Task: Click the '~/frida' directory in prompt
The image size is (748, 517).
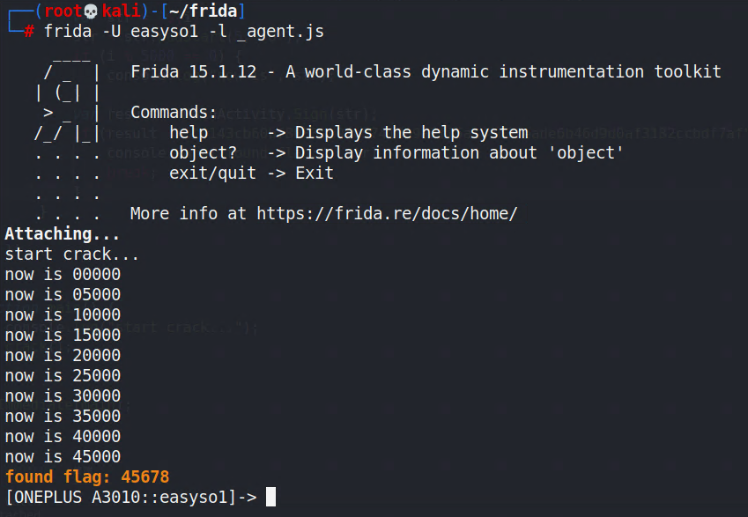Action: (203, 11)
